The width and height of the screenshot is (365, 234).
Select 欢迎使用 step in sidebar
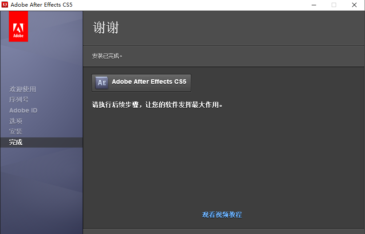[23, 89]
